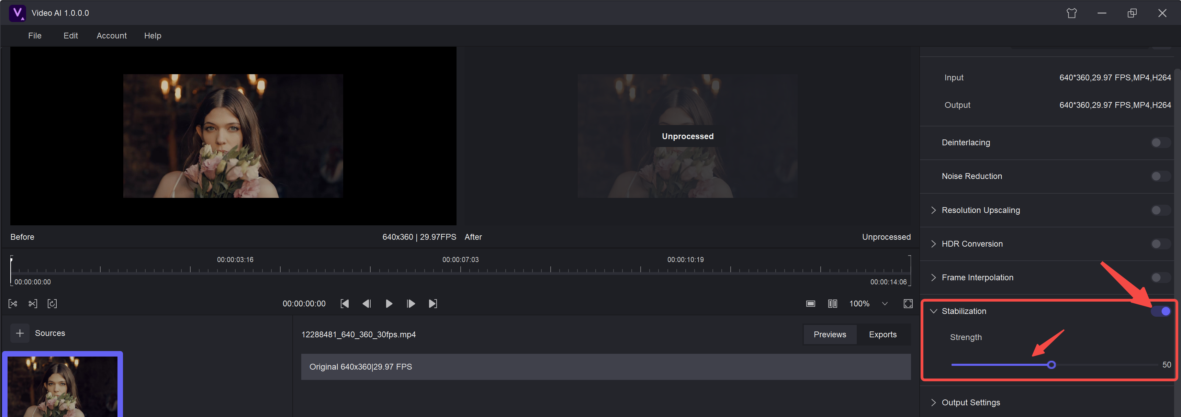Open the Account menu

tap(111, 36)
